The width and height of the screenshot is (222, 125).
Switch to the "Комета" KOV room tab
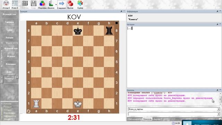[9, 80]
